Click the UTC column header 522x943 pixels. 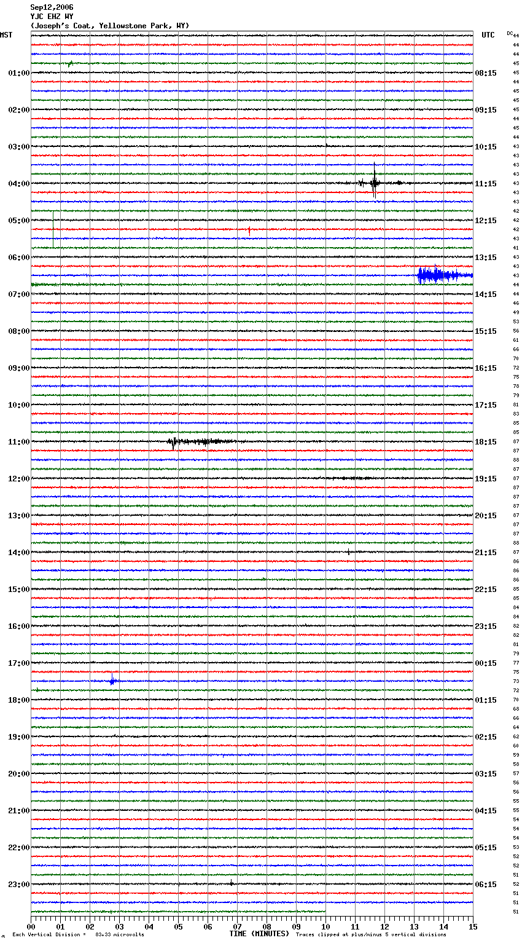click(x=488, y=35)
